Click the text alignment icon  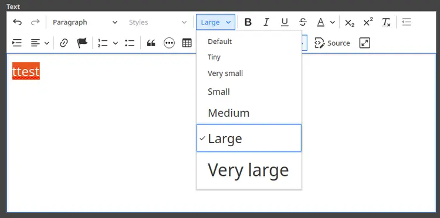coord(35,43)
